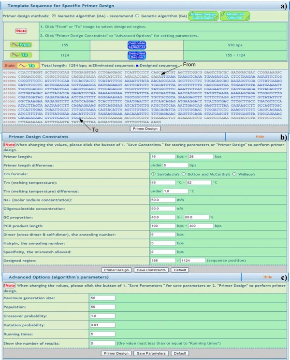Click Save Constraints button

point(151,270)
